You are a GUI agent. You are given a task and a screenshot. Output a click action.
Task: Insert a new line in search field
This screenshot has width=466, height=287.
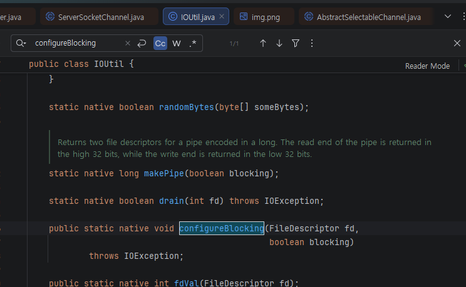pos(142,43)
